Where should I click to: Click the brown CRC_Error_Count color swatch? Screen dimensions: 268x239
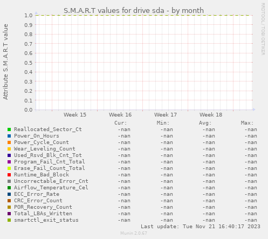(9, 201)
